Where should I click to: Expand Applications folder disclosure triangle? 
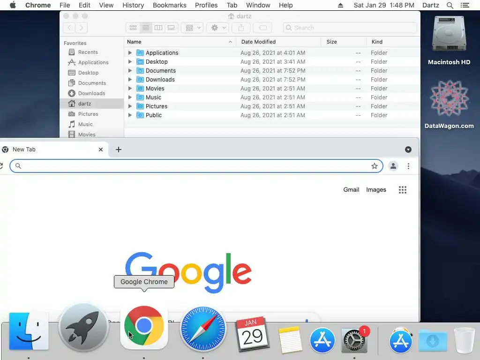pyautogui.click(x=130, y=52)
